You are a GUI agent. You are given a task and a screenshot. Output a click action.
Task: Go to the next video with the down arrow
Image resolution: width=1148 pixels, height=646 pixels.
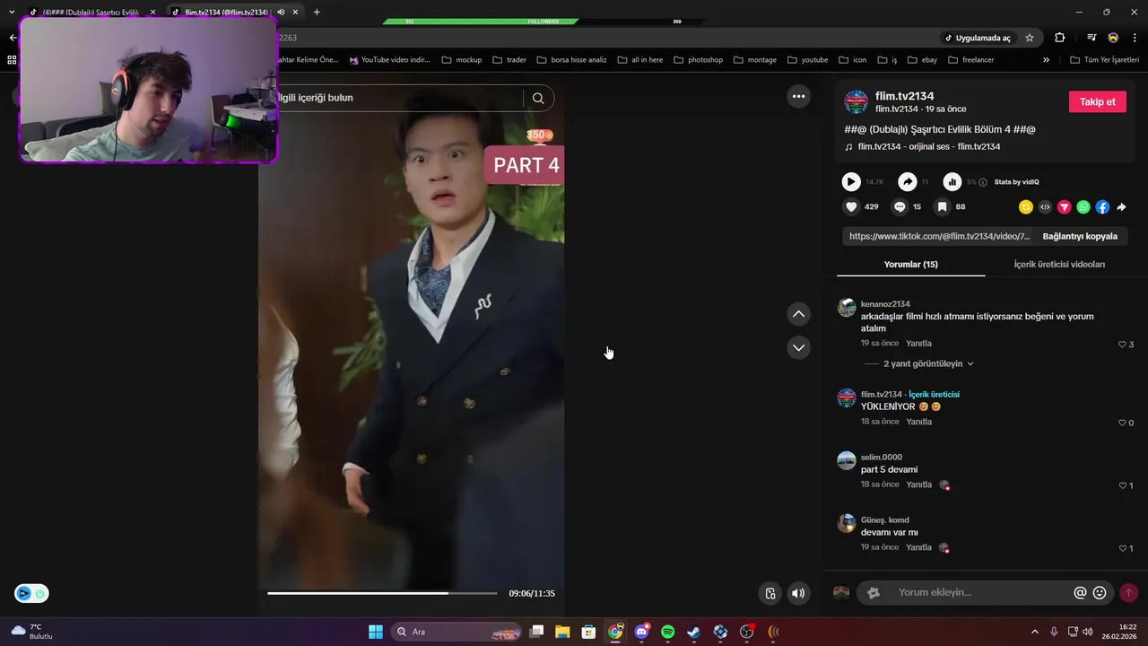(798, 347)
